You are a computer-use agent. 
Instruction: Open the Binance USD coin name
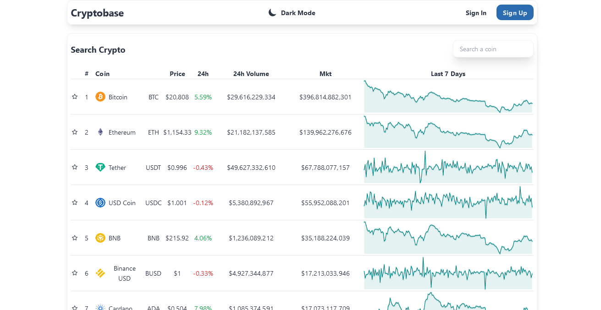pos(124,273)
